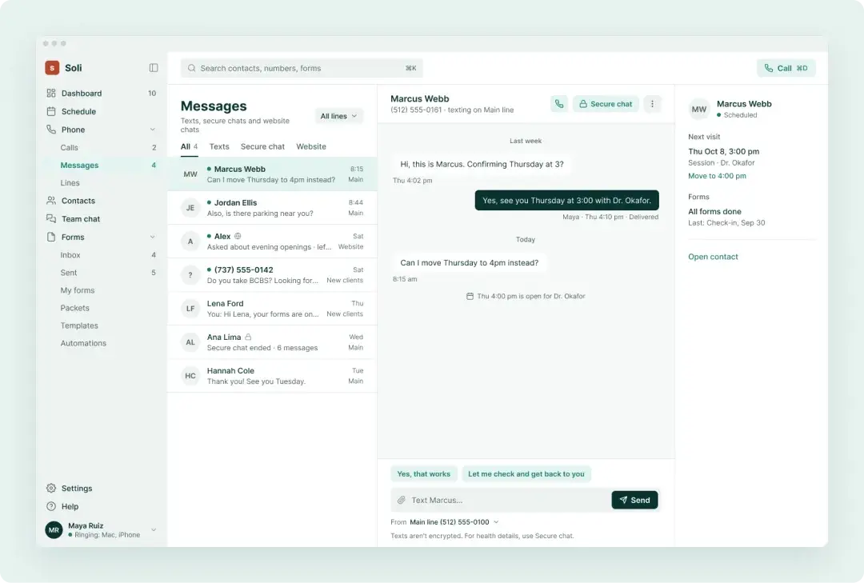Open Help question icon
864x583 pixels.
point(51,506)
